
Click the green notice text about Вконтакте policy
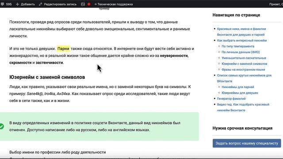pos(95,126)
